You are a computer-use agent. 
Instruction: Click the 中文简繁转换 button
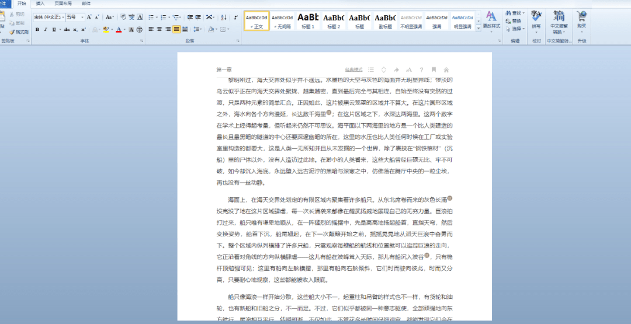click(559, 22)
